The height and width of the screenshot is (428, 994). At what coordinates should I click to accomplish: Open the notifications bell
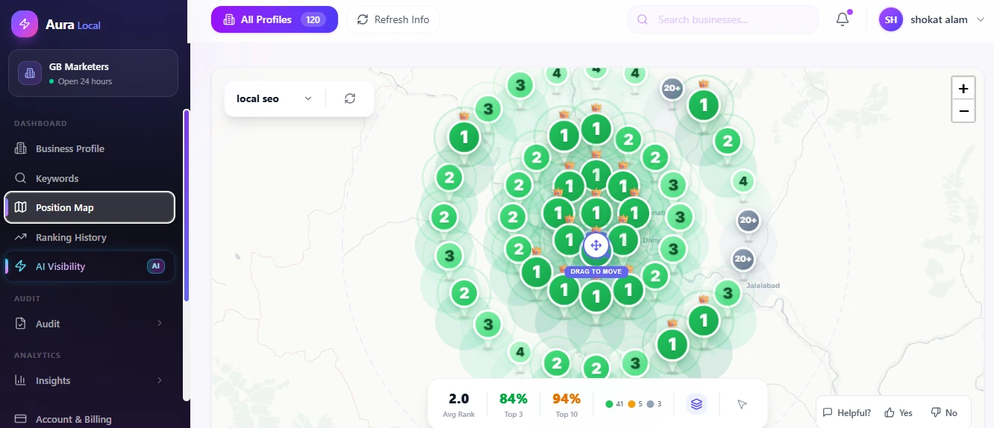[843, 19]
